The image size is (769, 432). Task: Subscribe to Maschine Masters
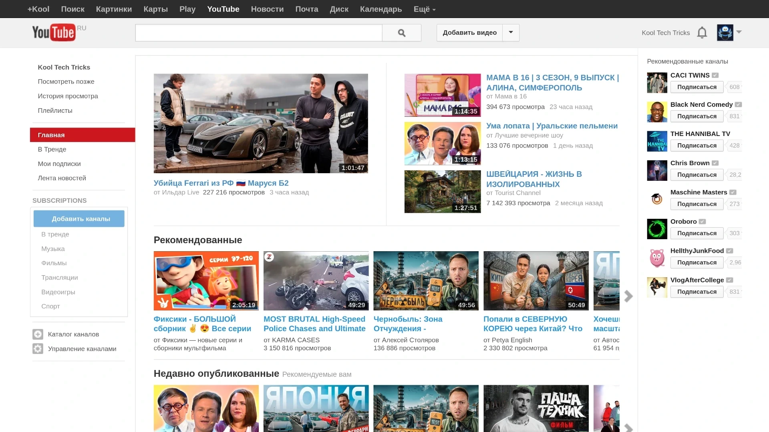(697, 204)
